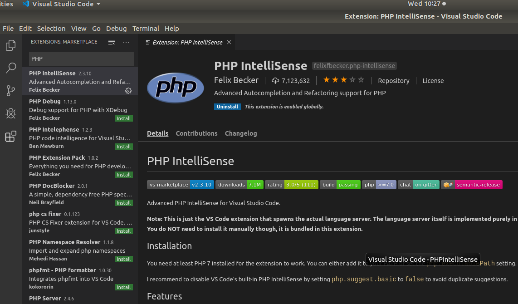518x304 pixels.
Task: Select PHP Namespace Resolver in the list
Action: (x=80, y=250)
